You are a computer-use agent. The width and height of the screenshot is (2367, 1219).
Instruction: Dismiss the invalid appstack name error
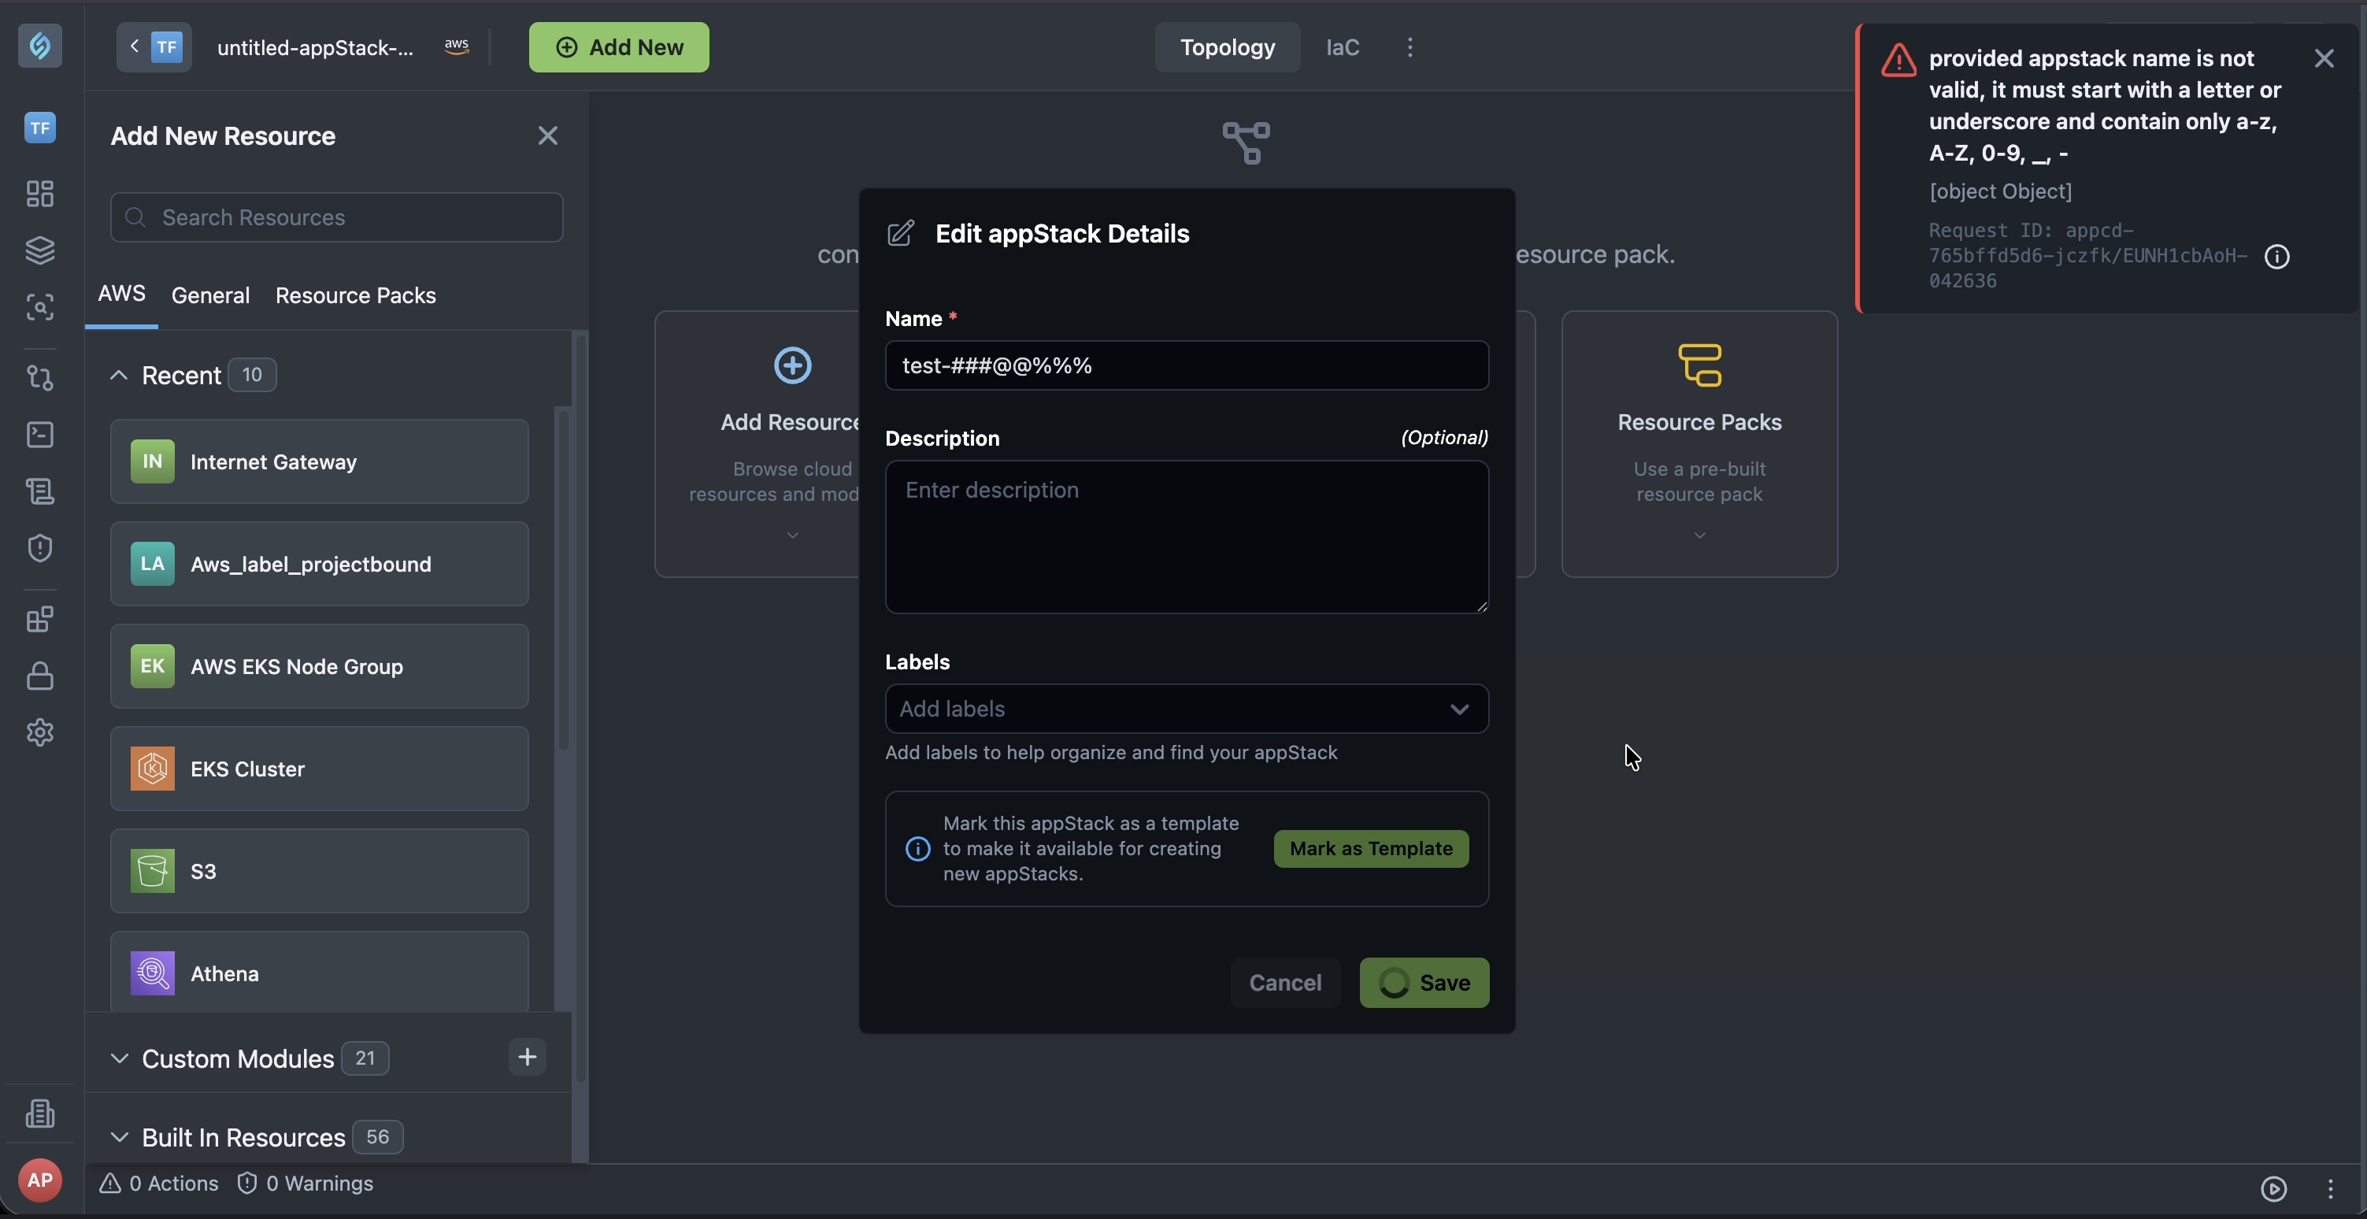coord(2324,59)
